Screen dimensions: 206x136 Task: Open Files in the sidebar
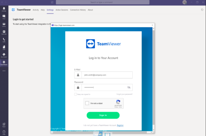point(4,48)
